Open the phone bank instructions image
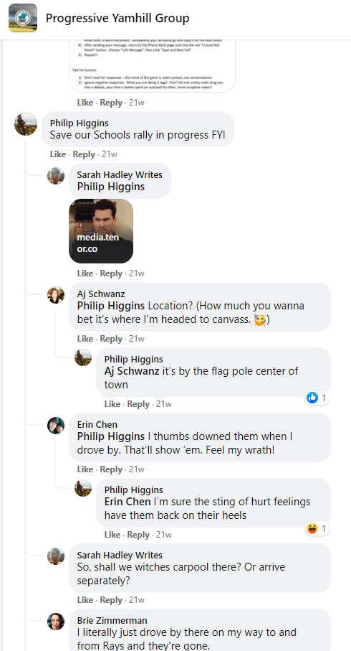 coord(152,65)
